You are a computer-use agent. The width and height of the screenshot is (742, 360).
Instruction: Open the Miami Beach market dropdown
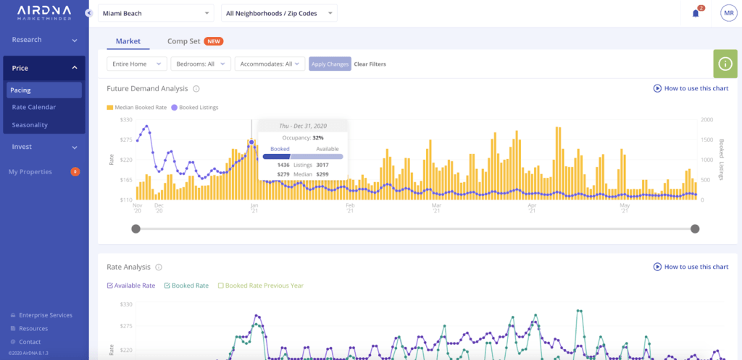point(156,13)
